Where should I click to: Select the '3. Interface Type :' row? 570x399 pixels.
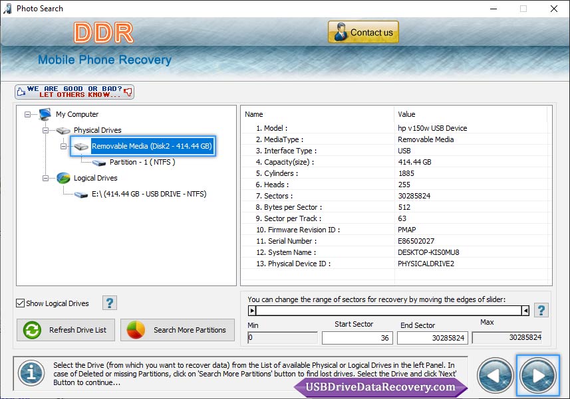tap(394, 151)
